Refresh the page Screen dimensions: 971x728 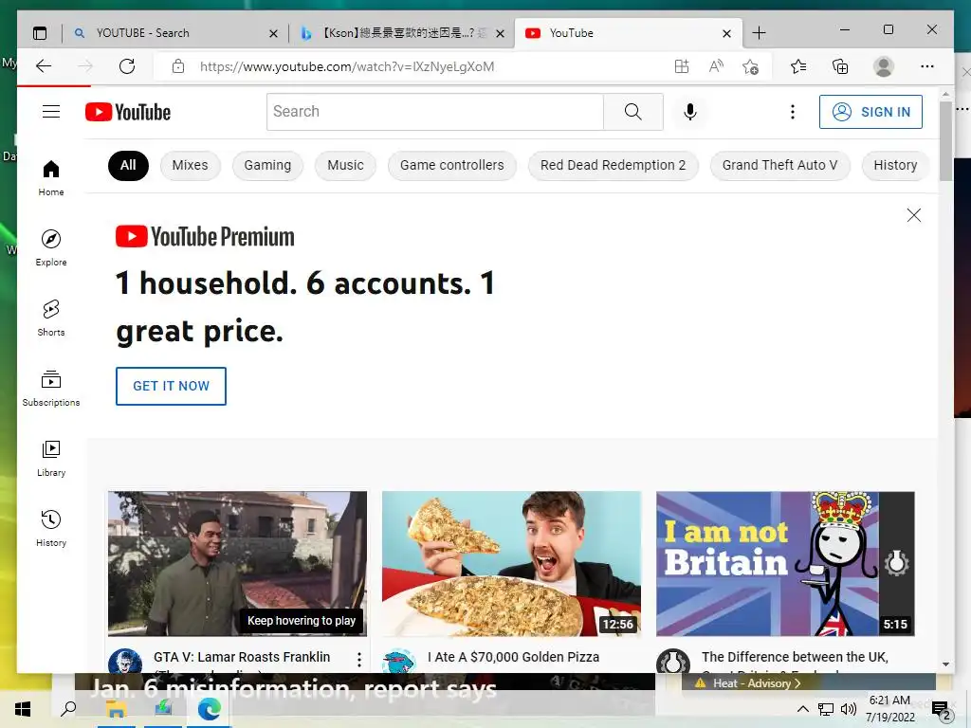click(127, 66)
